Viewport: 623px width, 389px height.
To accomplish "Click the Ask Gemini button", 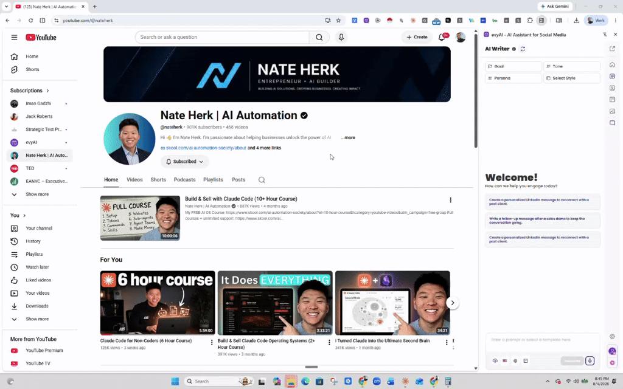I will point(555,6).
